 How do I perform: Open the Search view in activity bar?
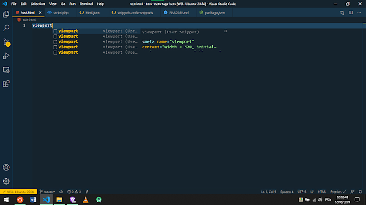(x=6, y=28)
